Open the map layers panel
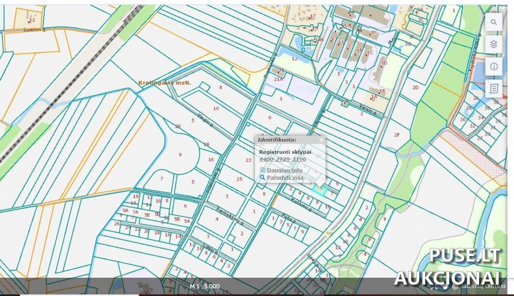Viewport: 514px width, 296px height. [x=494, y=44]
